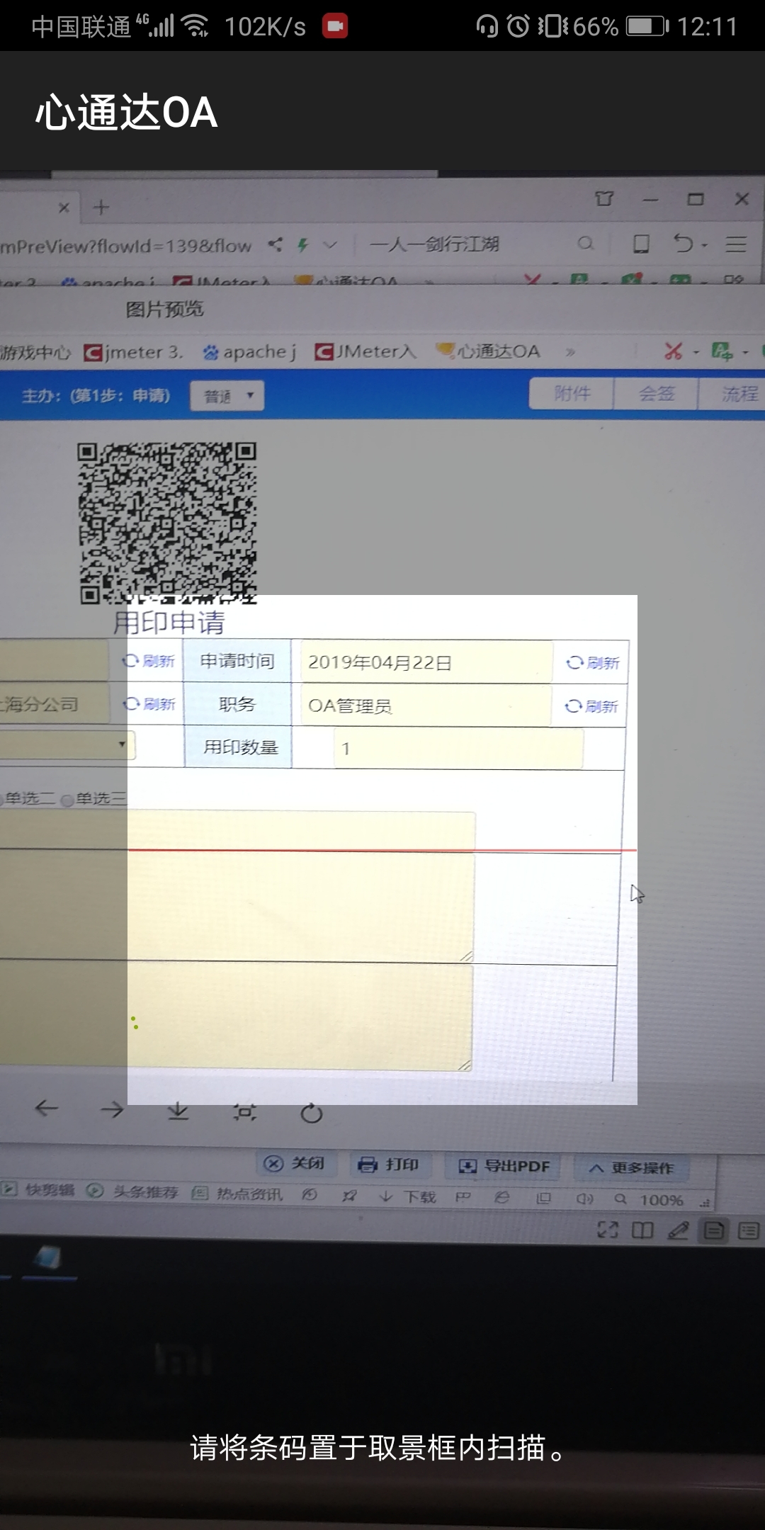Click the book reading-mode icon in the bottom-right toolbar
Viewport: 765px width, 1530px height.
(642, 1231)
